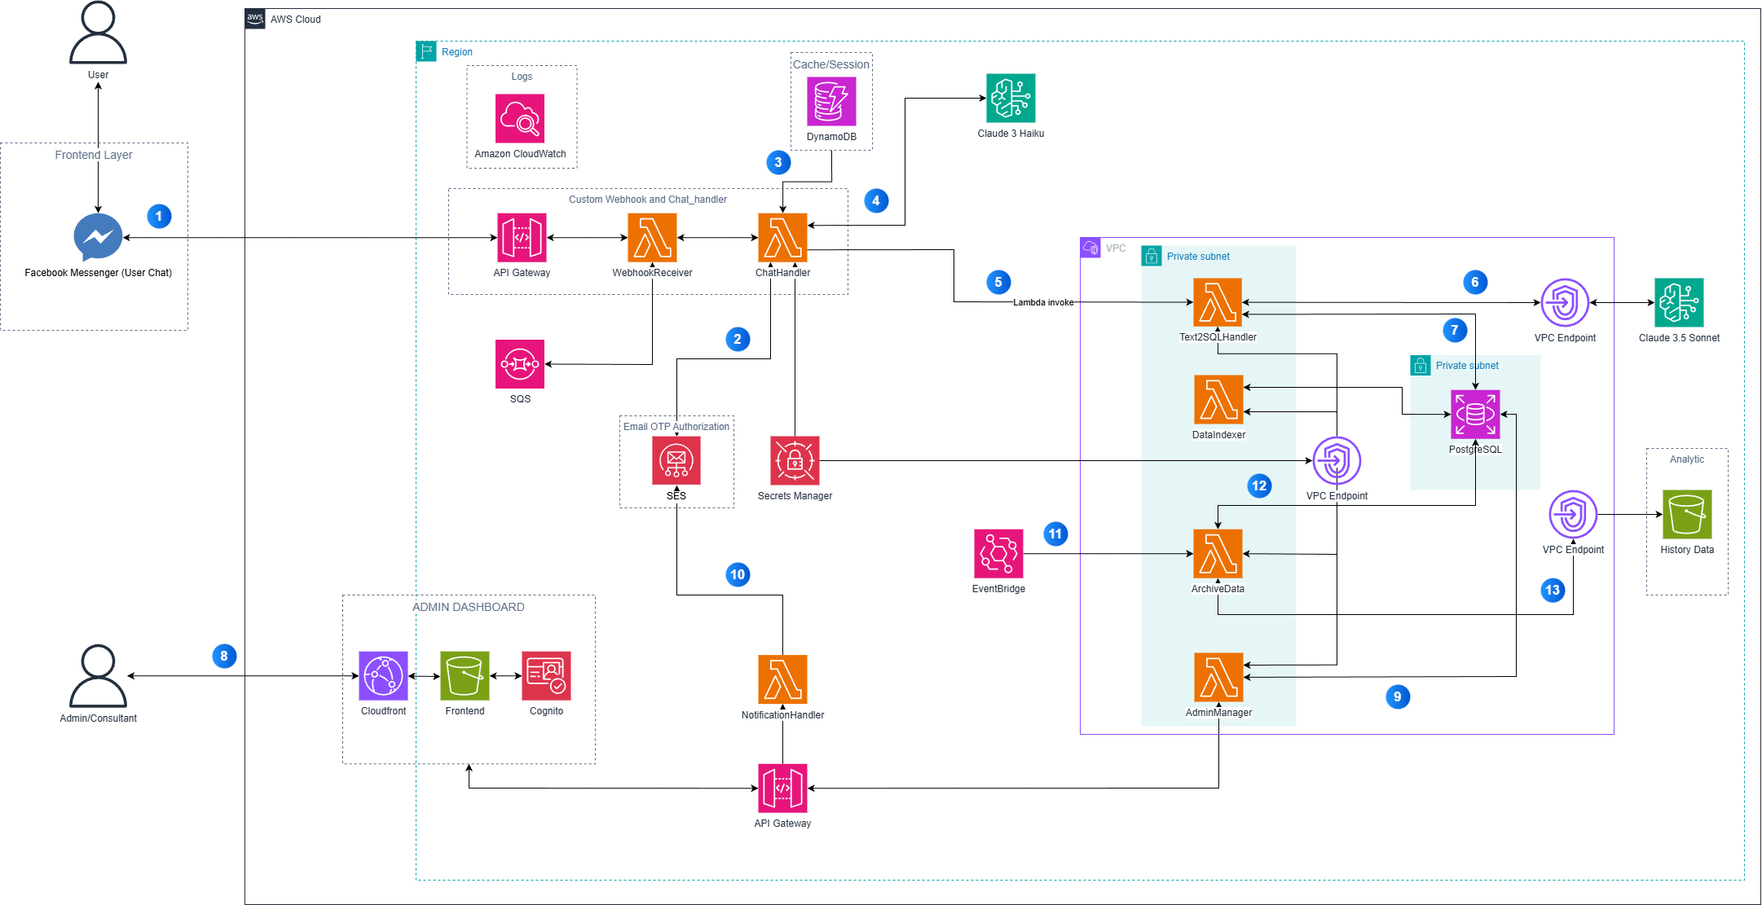Click the SQS queue icon
The image size is (1762, 905).
click(x=520, y=364)
